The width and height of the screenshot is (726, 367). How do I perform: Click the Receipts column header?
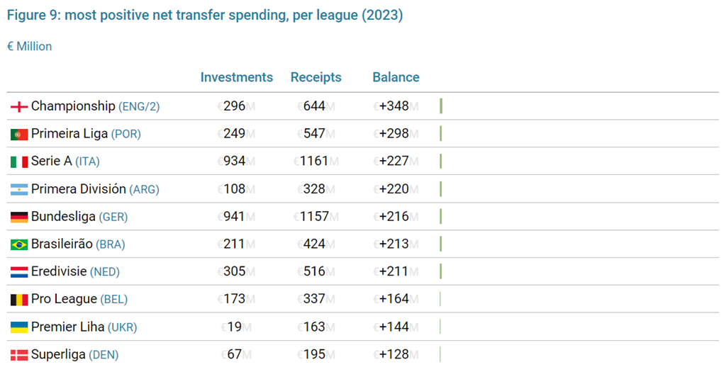[x=315, y=78]
